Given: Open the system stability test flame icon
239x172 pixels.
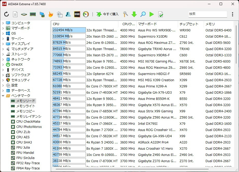Looking at the screenshot, I should pos(51,14).
